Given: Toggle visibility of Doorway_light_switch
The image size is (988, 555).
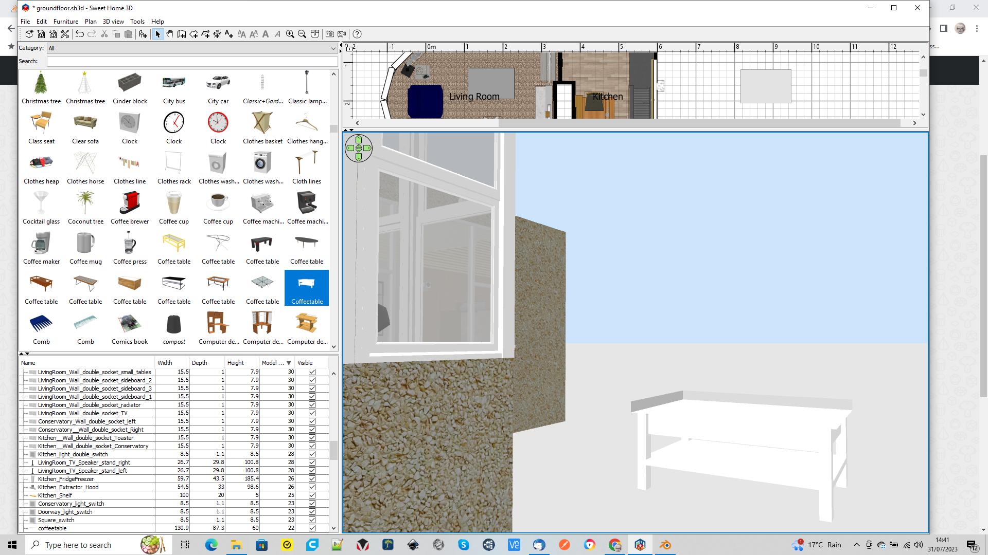Looking at the screenshot, I should pyautogui.click(x=312, y=512).
